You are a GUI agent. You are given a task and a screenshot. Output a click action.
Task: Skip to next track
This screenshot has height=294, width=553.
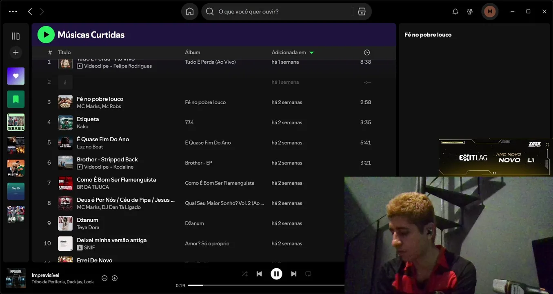(294, 274)
